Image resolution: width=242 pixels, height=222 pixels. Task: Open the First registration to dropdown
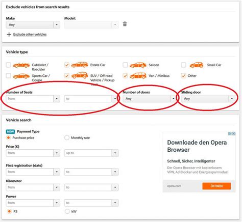(91, 172)
